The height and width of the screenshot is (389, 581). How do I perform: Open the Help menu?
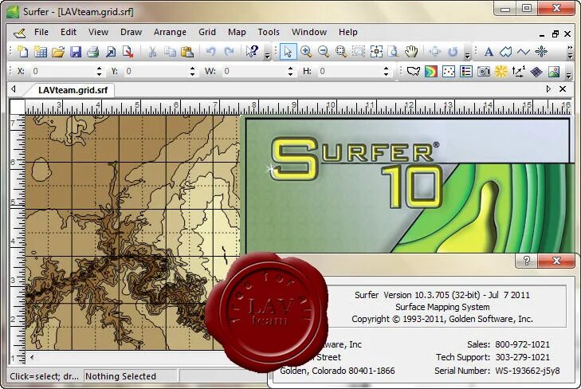pos(348,32)
